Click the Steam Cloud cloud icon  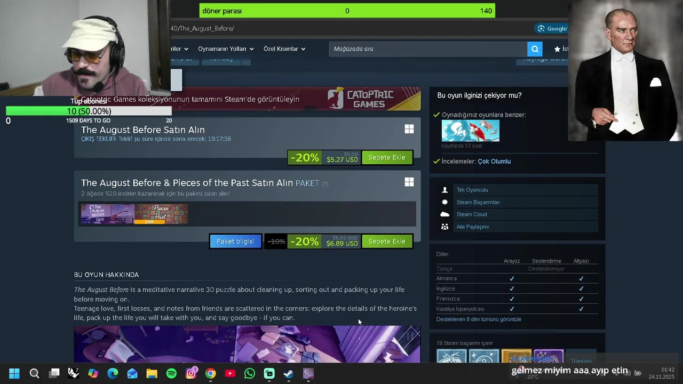tap(445, 214)
